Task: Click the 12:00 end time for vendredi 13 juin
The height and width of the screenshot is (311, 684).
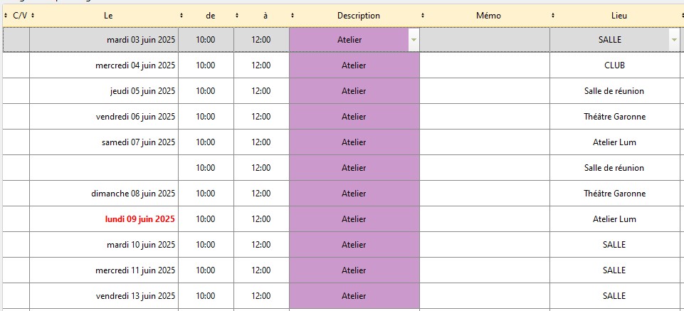Action: click(261, 296)
